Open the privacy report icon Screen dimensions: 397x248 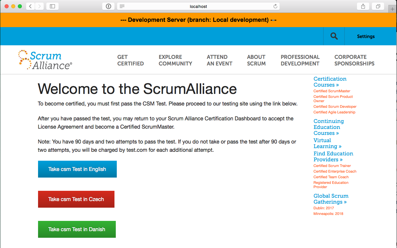click(108, 6)
